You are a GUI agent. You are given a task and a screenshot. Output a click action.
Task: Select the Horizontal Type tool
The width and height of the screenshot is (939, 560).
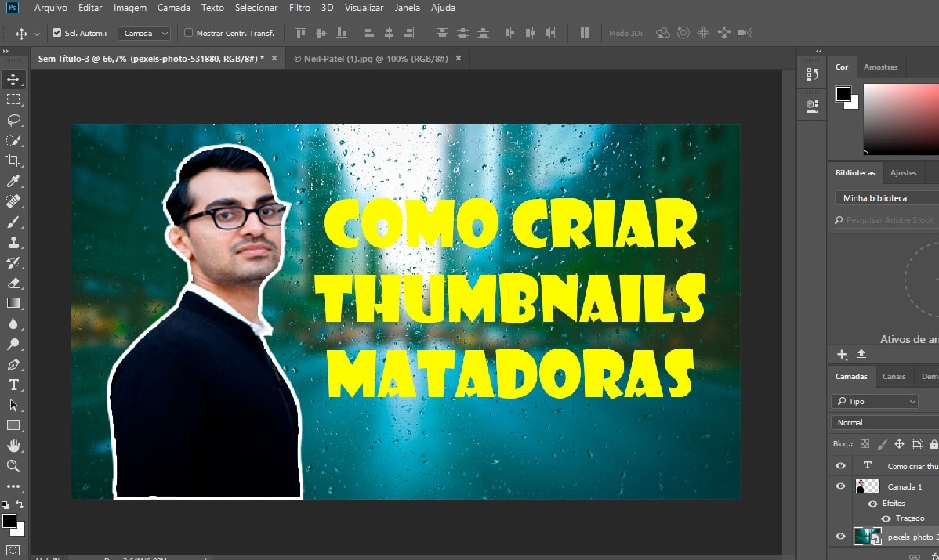[13, 385]
